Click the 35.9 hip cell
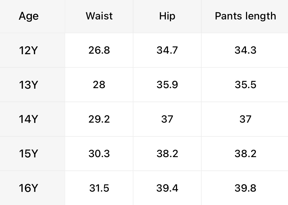This screenshot has height=205, width=288. point(167,85)
